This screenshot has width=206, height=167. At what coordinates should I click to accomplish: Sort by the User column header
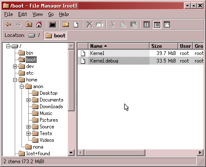point(185,46)
